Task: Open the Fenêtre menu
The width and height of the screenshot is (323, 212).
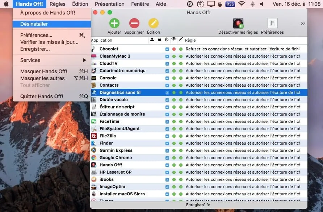Action: pos(140,4)
